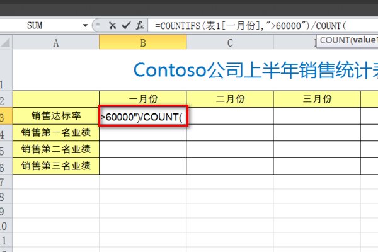This screenshot has width=378, height=252.
Task: Select row 7 header
Action: pyautogui.click(x=6, y=182)
